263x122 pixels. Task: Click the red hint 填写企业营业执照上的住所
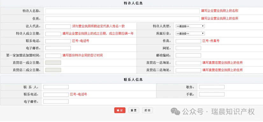(220, 18)
